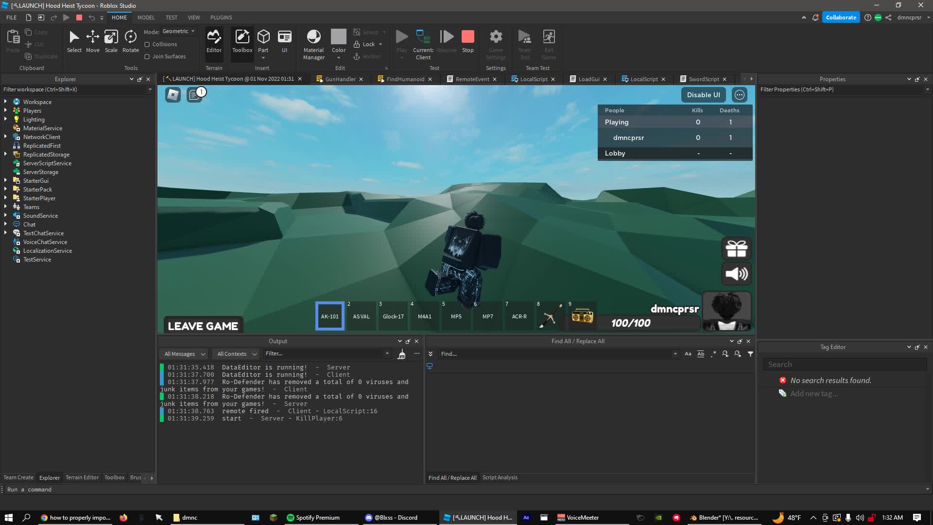
Task: Open the in-game chat icon
Action: (194, 95)
